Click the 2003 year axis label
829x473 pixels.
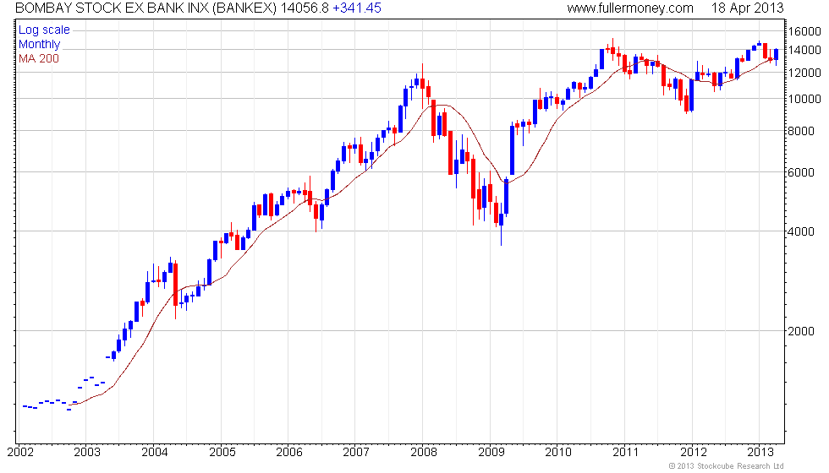(87, 452)
